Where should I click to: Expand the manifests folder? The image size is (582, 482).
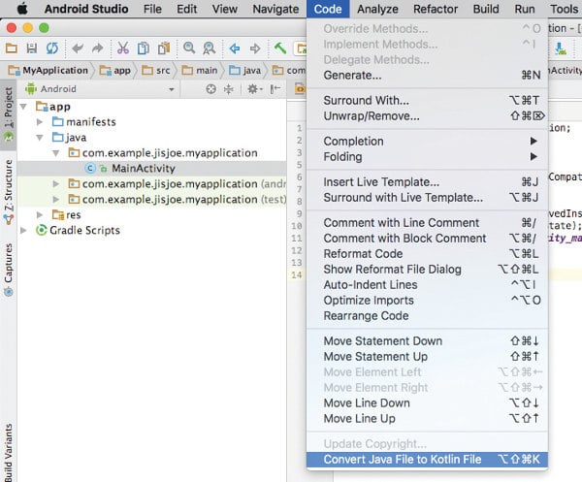(x=40, y=122)
